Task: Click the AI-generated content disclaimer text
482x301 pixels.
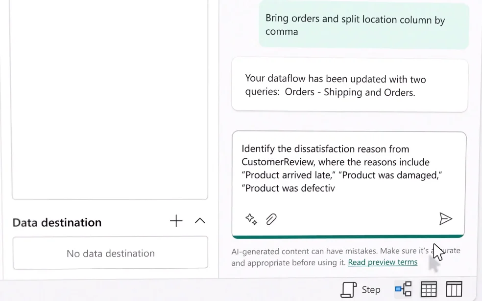Action: coord(346,257)
